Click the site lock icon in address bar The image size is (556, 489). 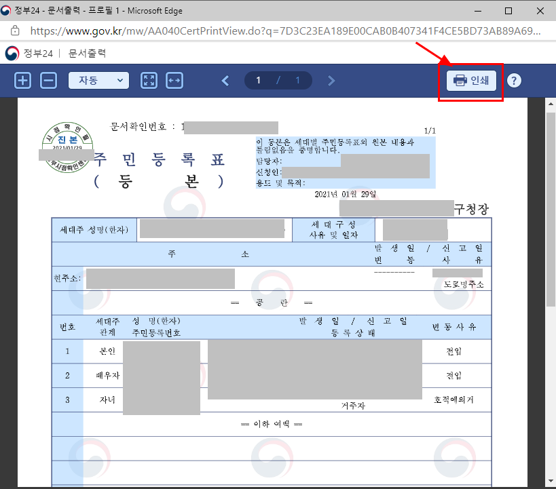coord(15,31)
